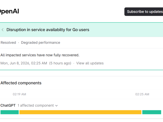Click the Mon, Jun 8, 2026 timestamp
This screenshot has width=163, height=122.
click(x=24, y=63)
